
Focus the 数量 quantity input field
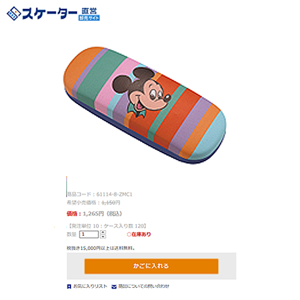[x=89, y=234]
